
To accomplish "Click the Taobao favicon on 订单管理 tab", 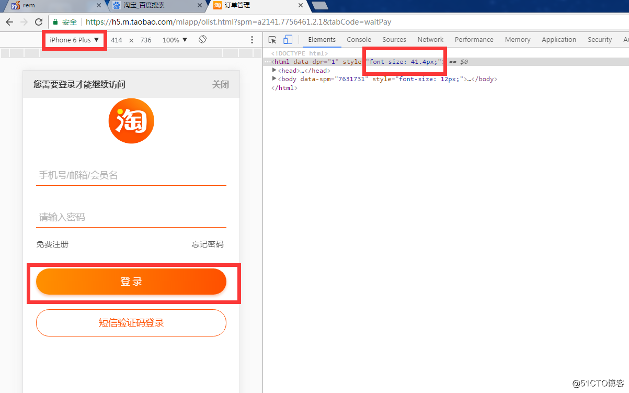I will (218, 5).
